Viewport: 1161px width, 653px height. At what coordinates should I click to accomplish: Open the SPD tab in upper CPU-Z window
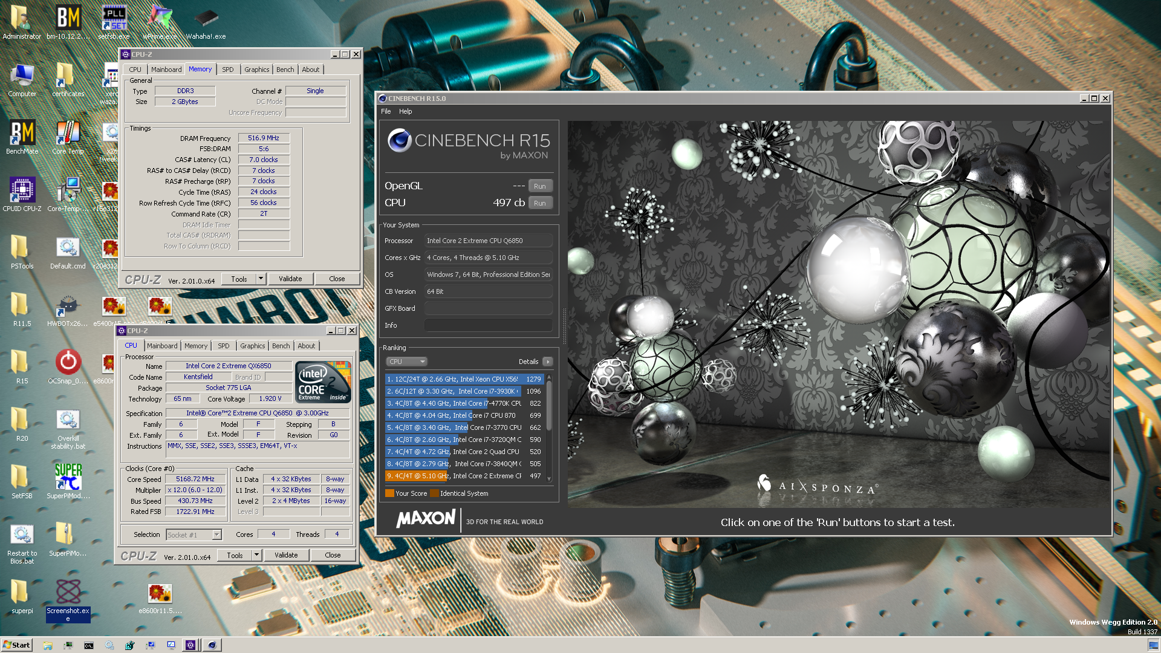click(x=227, y=70)
